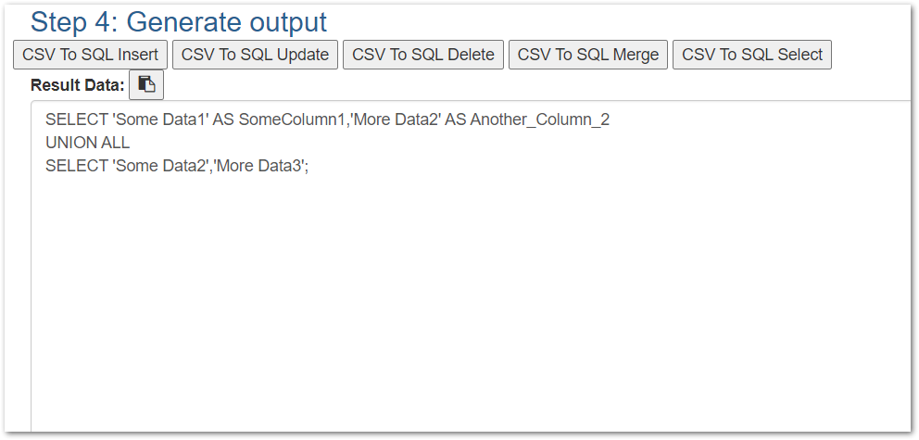
Task: Click the Result Data label
Action: tap(78, 85)
